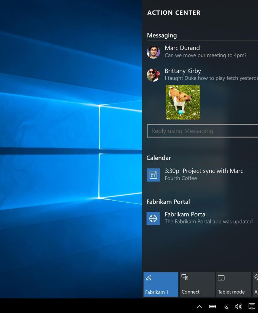258x313 pixels.
Task: Select the 'Fourth Coffee' location text
Action: 181,178
